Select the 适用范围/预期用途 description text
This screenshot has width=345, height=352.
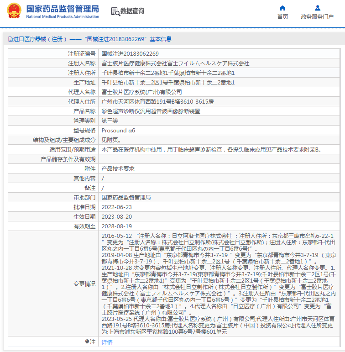pyautogui.click(x=211, y=150)
